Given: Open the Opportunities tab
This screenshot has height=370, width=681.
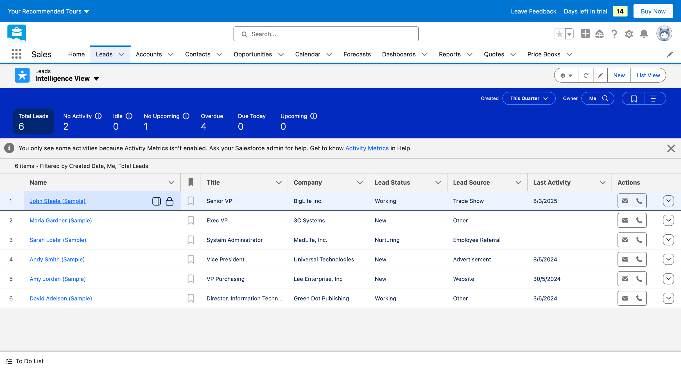Looking at the screenshot, I should (253, 54).
